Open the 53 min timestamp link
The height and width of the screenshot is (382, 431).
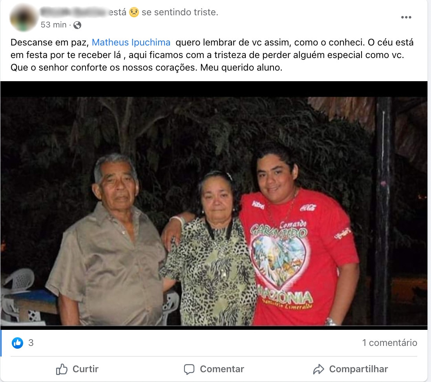[x=54, y=25]
